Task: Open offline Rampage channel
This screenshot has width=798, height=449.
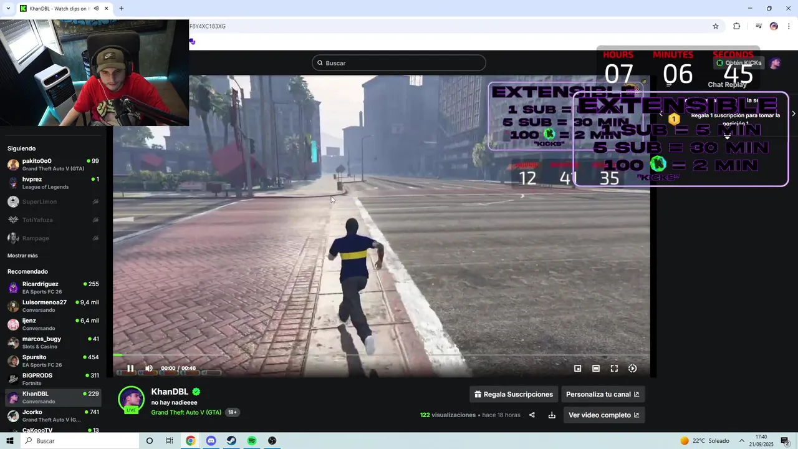Action: tap(53, 238)
